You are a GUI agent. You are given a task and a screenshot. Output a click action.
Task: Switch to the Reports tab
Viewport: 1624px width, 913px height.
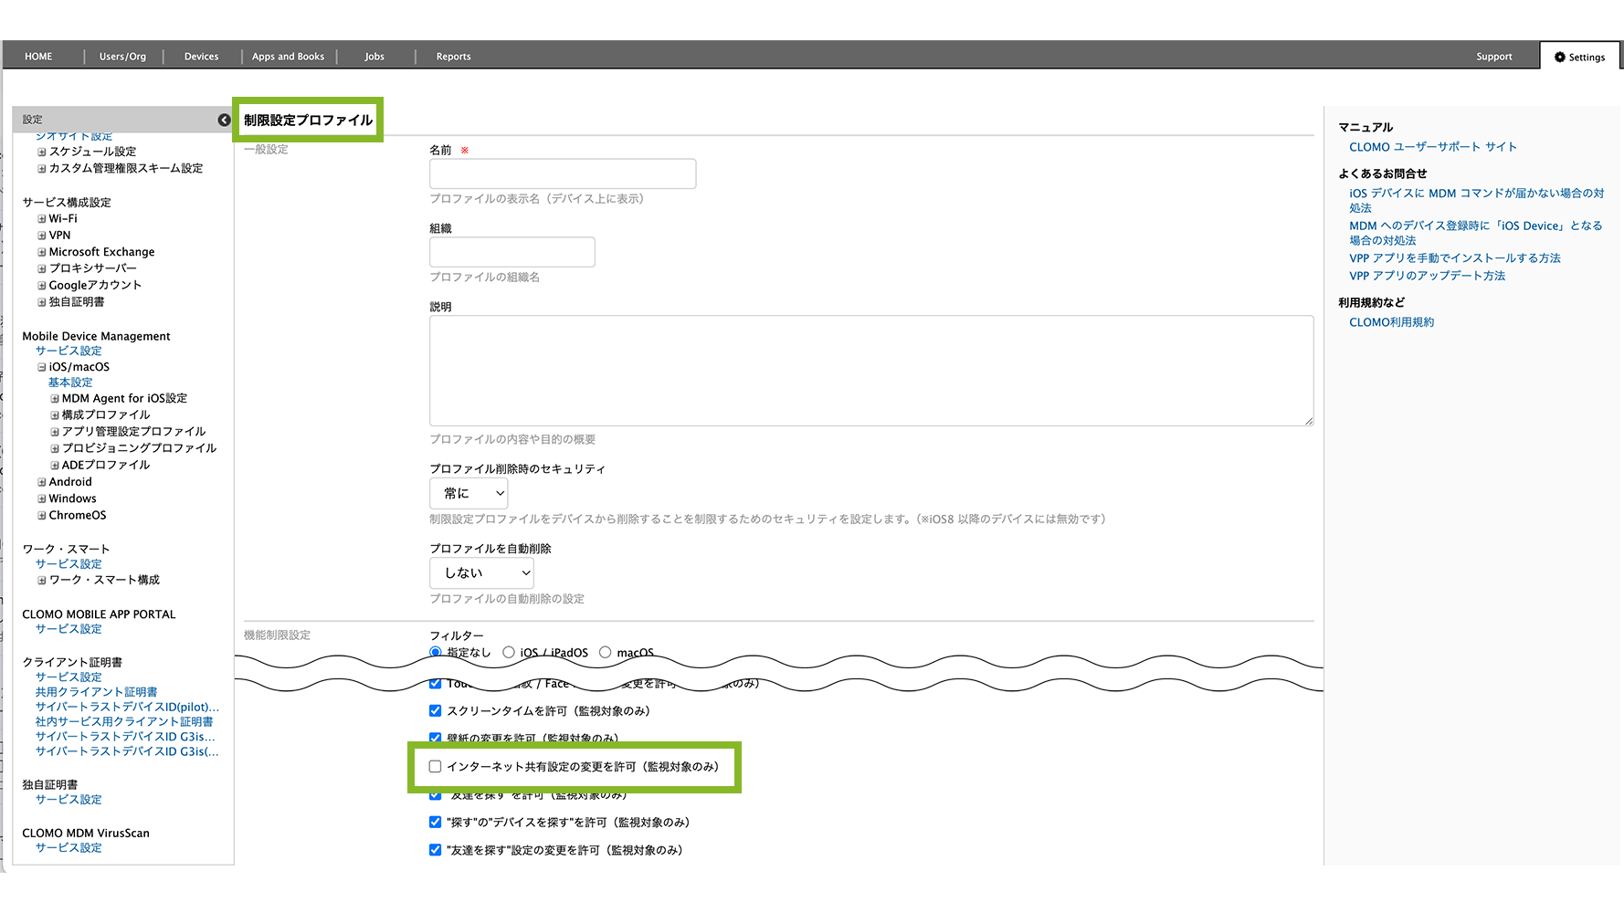pyautogui.click(x=453, y=57)
